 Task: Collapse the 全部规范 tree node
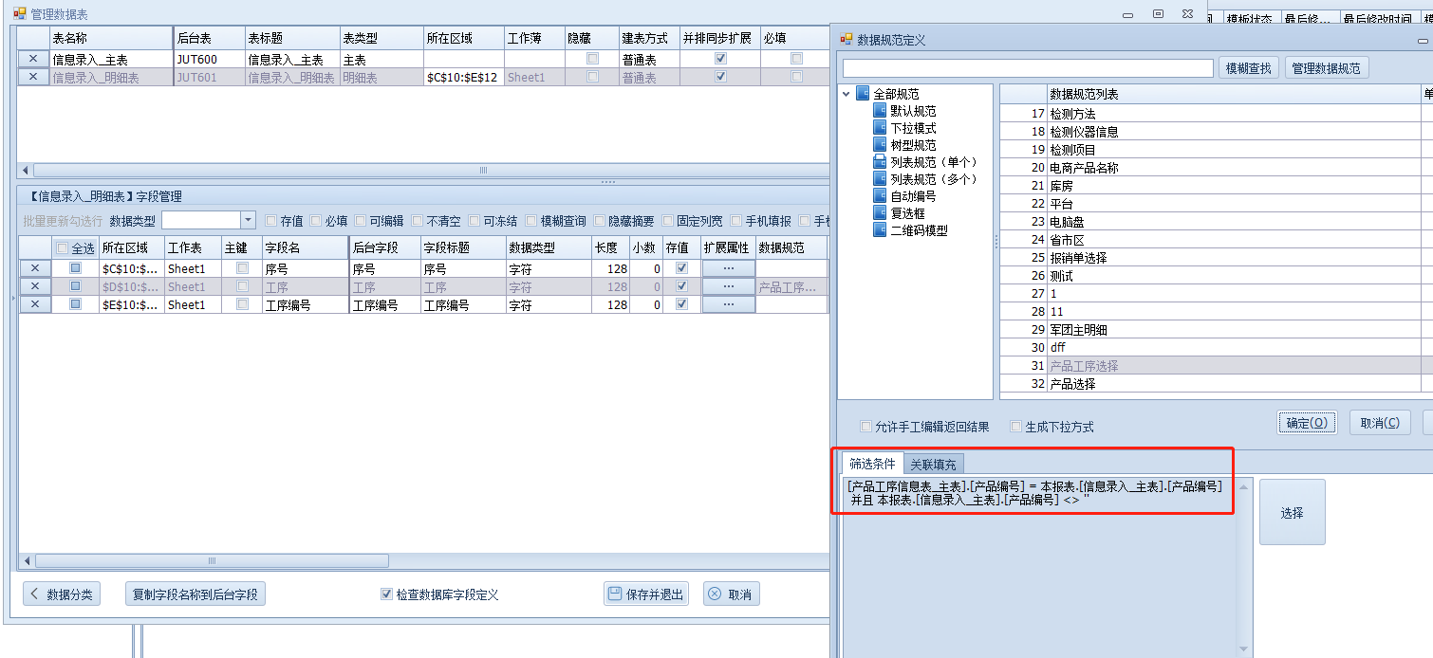[846, 94]
